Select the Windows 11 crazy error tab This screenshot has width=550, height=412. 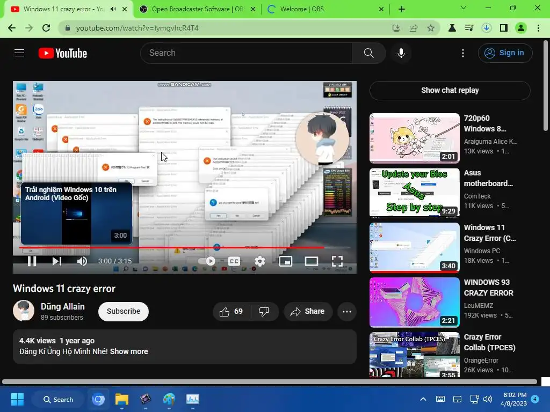pyautogui.click(x=63, y=9)
